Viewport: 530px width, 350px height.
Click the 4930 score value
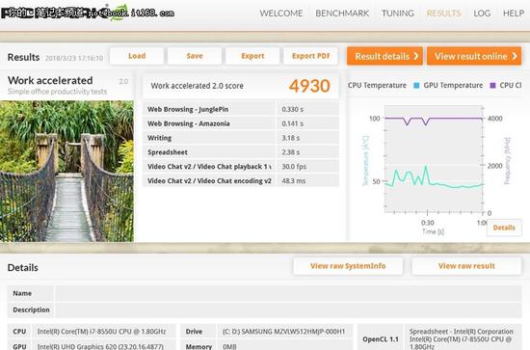(x=309, y=86)
